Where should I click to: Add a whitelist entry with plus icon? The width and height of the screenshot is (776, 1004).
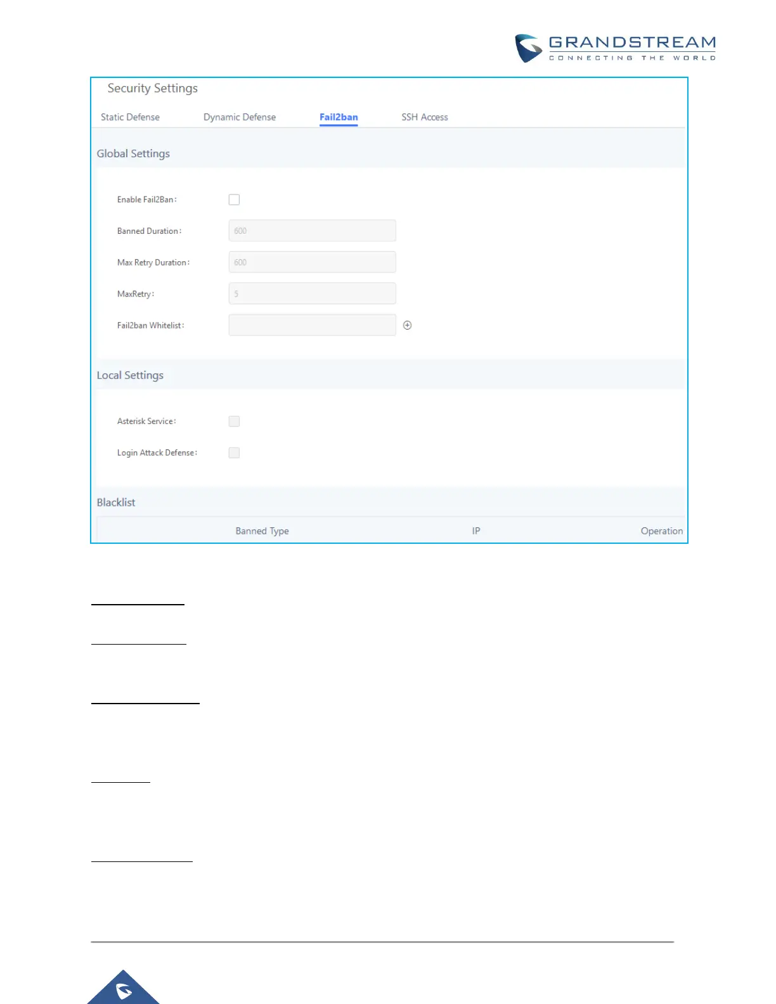click(408, 325)
